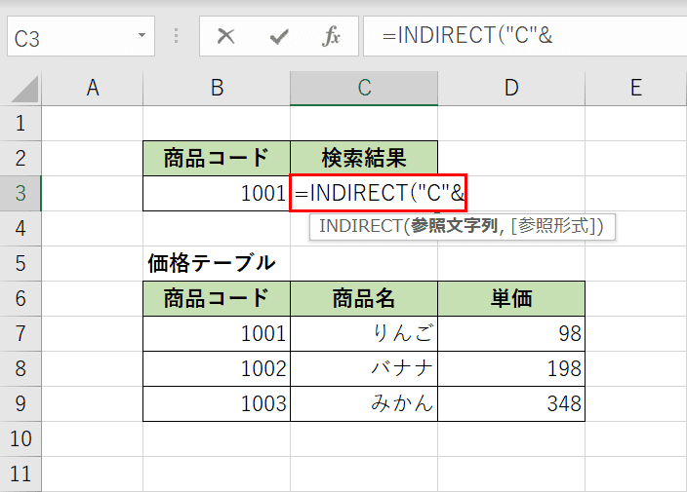Click the price cell 198

tap(511, 368)
